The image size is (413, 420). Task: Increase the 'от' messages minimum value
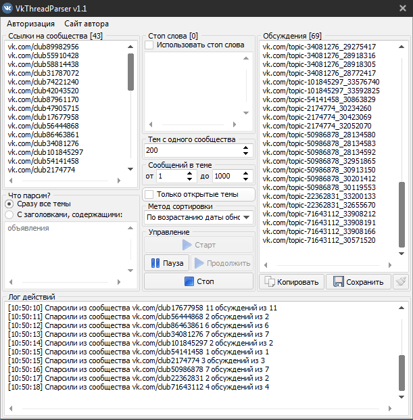click(x=189, y=173)
